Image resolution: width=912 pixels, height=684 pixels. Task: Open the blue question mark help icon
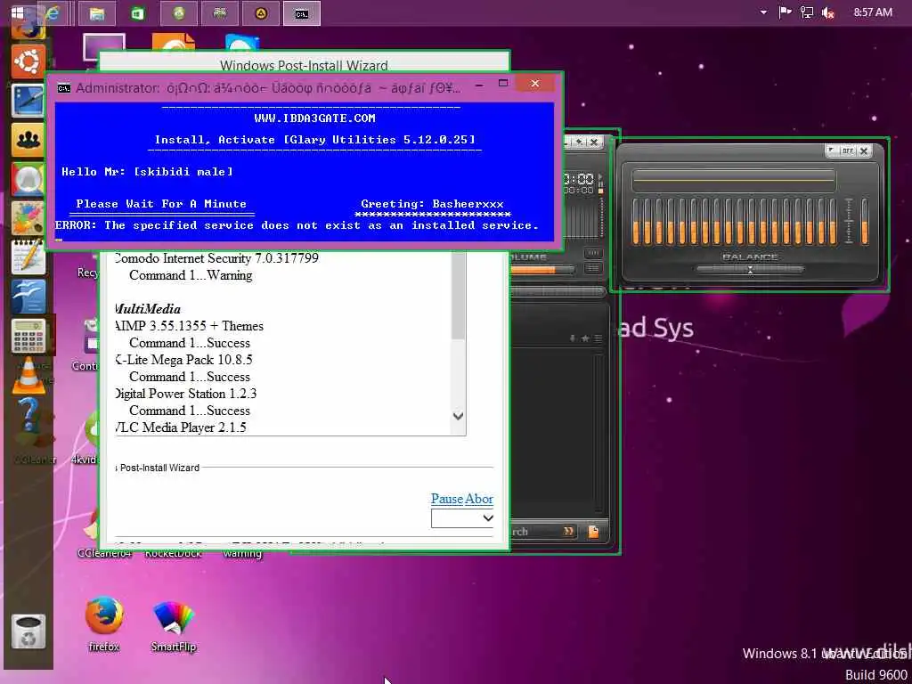click(x=28, y=414)
